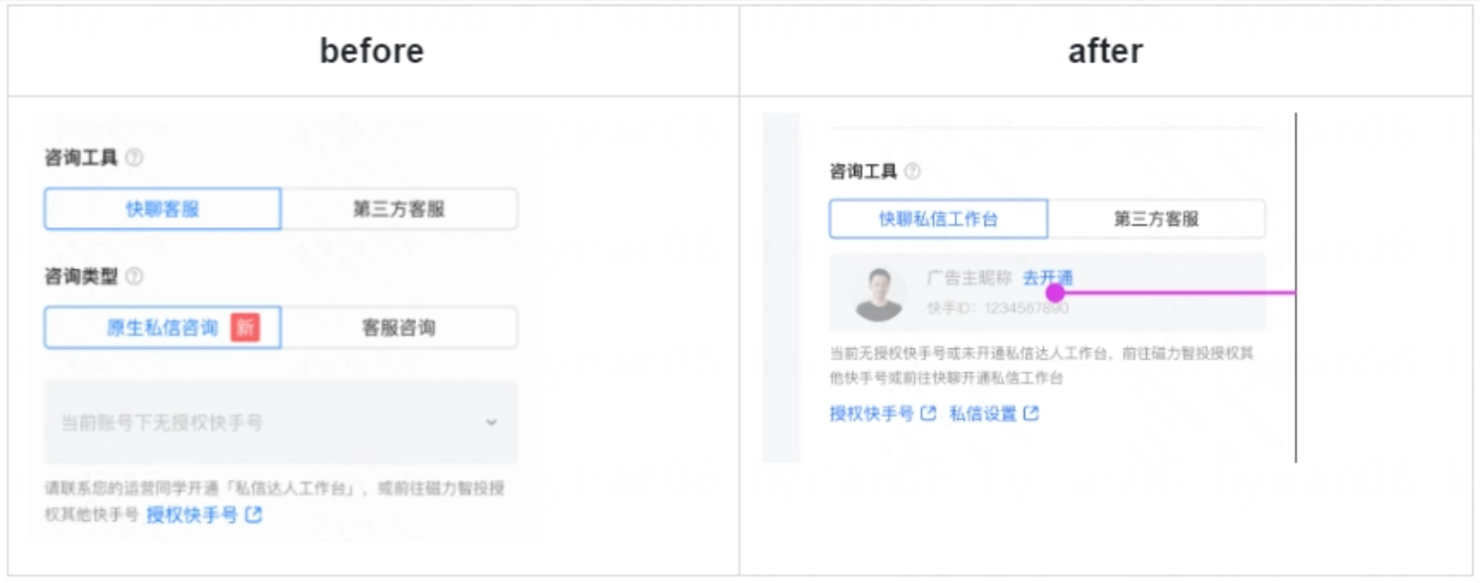This screenshot has height=583, width=1480.
Task: Select 快聊客服 option
Action: pyautogui.click(x=163, y=209)
